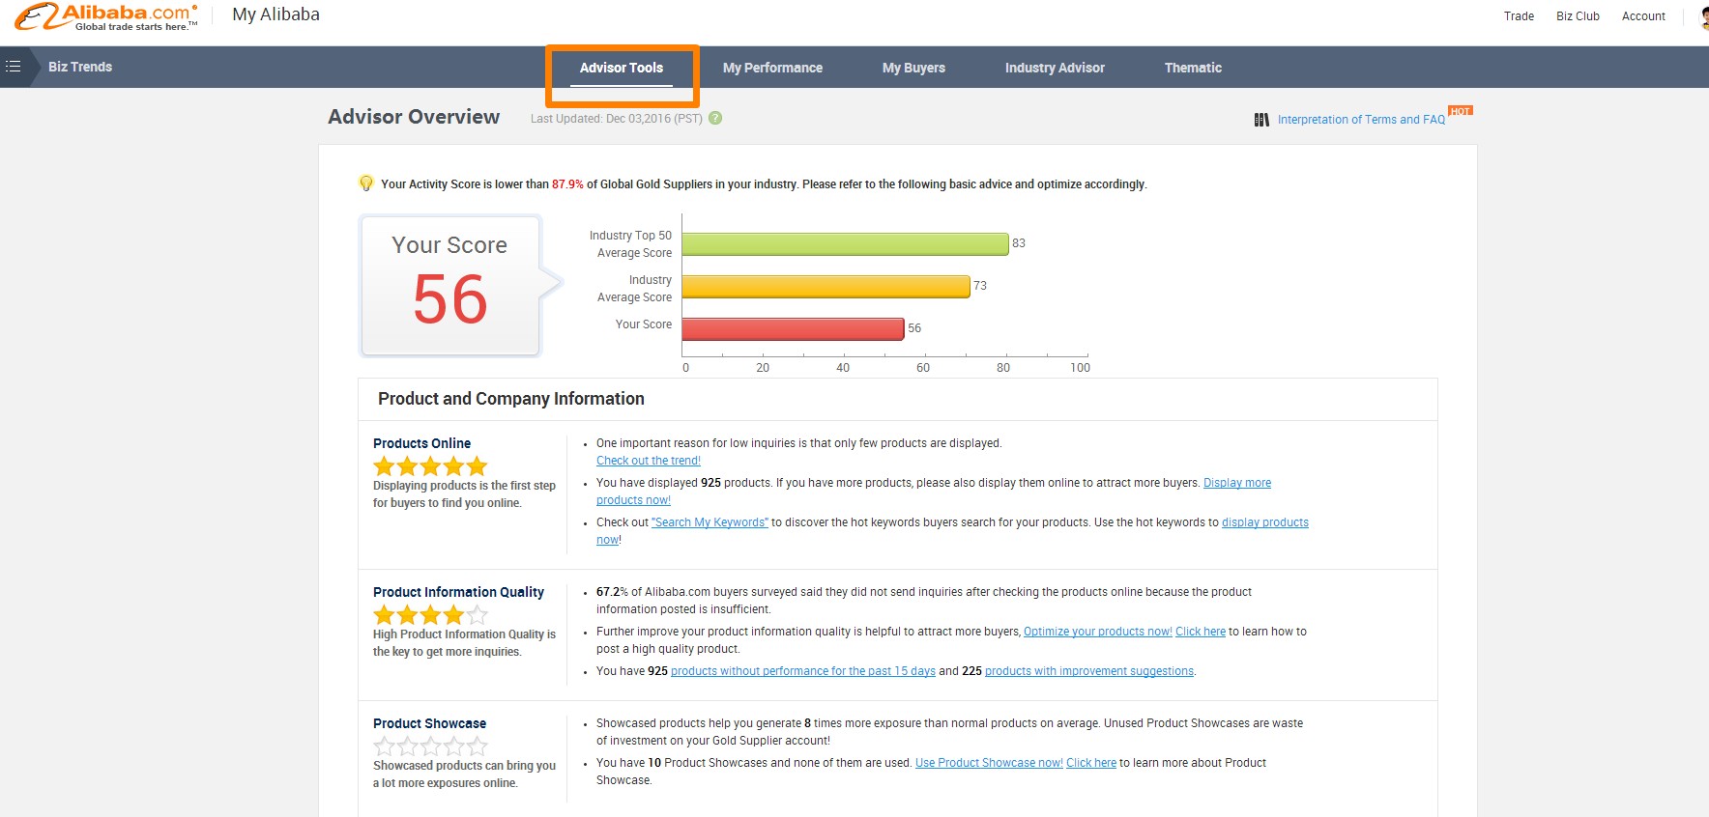Click the Products Online heading
1709x817 pixels.
(422, 443)
